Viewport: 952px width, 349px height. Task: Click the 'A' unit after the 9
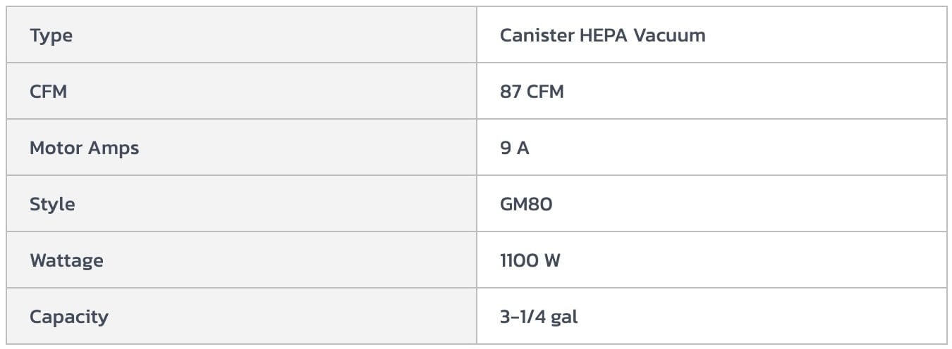click(x=523, y=148)
